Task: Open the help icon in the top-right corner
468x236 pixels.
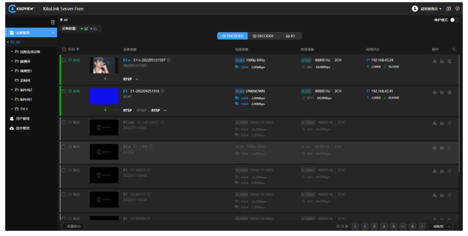Action: pyautogui.click(x=458, y=9)
